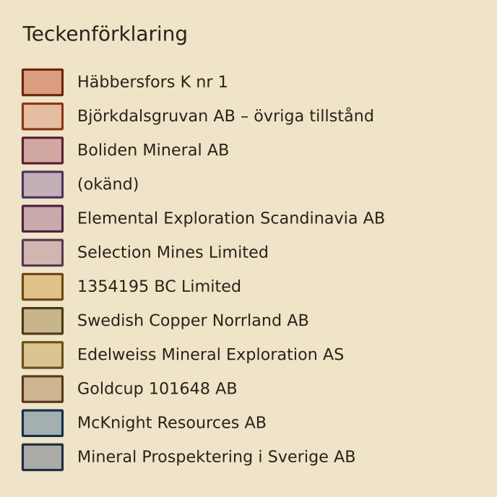The width and height of the screenshot is (497, 497).
Task: Select the McKnight Resources AB label
Action: click(x=172, y=423)
